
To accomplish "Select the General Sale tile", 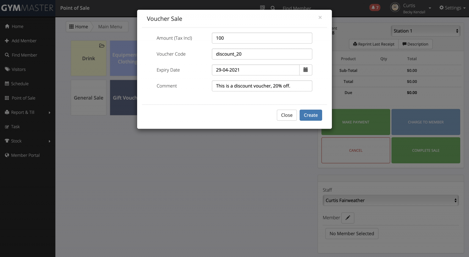I will tap(89, 98).
